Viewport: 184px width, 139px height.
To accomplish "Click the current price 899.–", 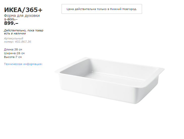I will tap(11, 23).
